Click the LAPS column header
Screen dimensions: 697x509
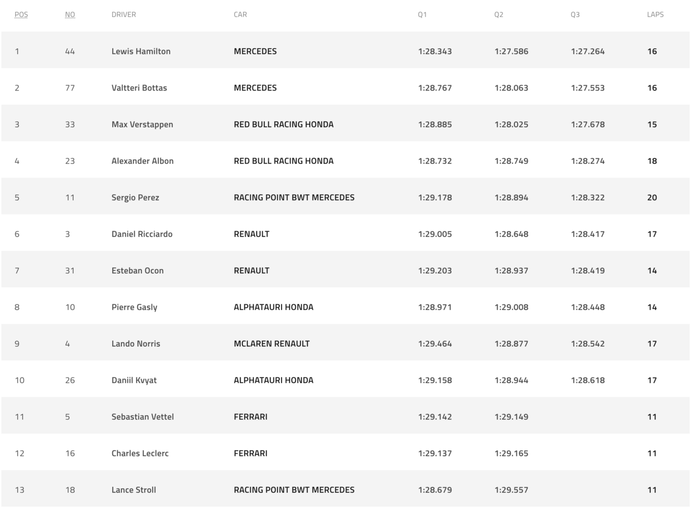[655, 15]
